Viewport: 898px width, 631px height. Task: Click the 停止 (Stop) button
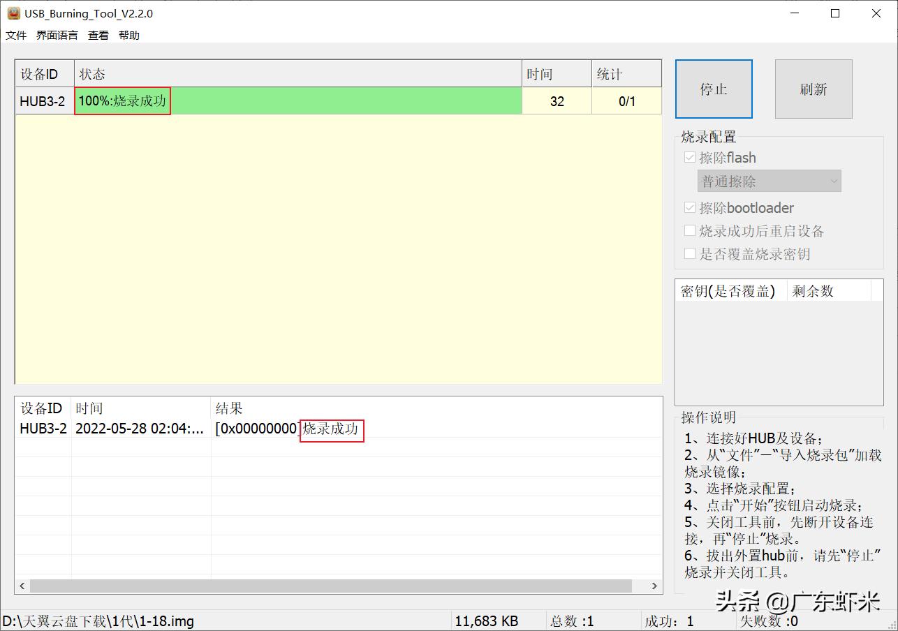714,89
